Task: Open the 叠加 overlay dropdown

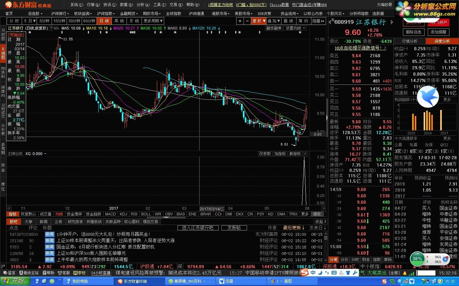Action: 274,21
